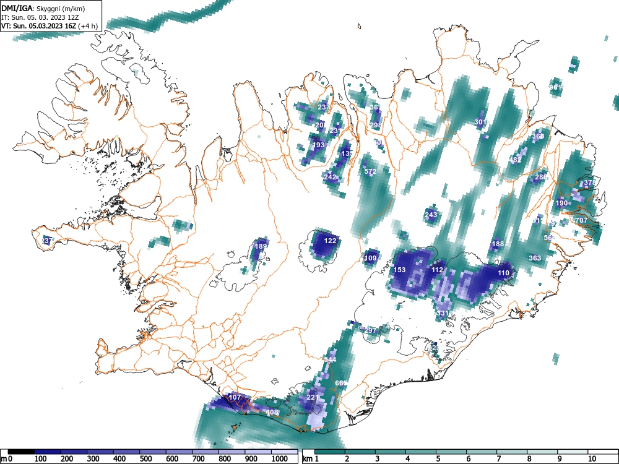Click the map label 288
Screen dimensions: 619x464
point(541,177)
